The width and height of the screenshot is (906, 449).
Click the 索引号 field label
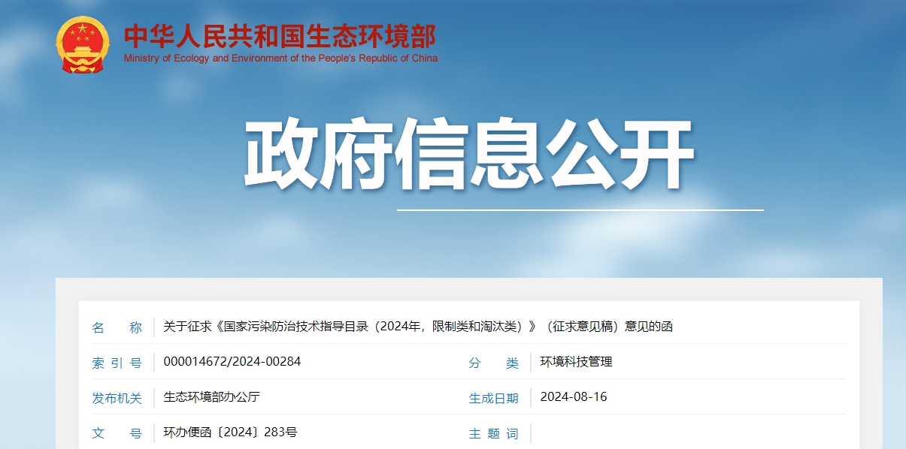118,363
